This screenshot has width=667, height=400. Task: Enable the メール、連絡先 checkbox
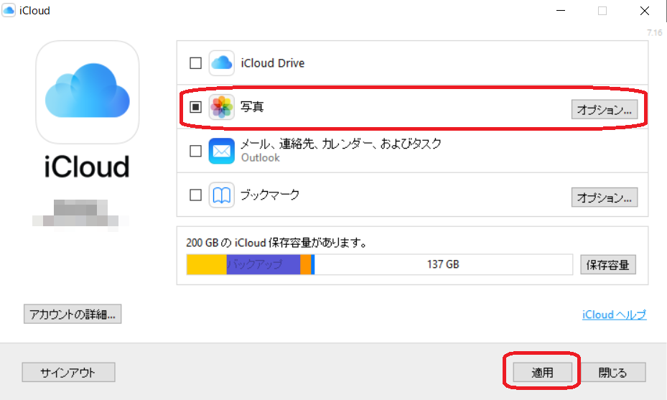coord(195,151)
